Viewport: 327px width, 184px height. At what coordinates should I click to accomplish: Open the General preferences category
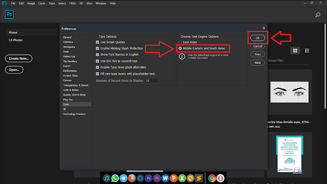coord(67,37)
